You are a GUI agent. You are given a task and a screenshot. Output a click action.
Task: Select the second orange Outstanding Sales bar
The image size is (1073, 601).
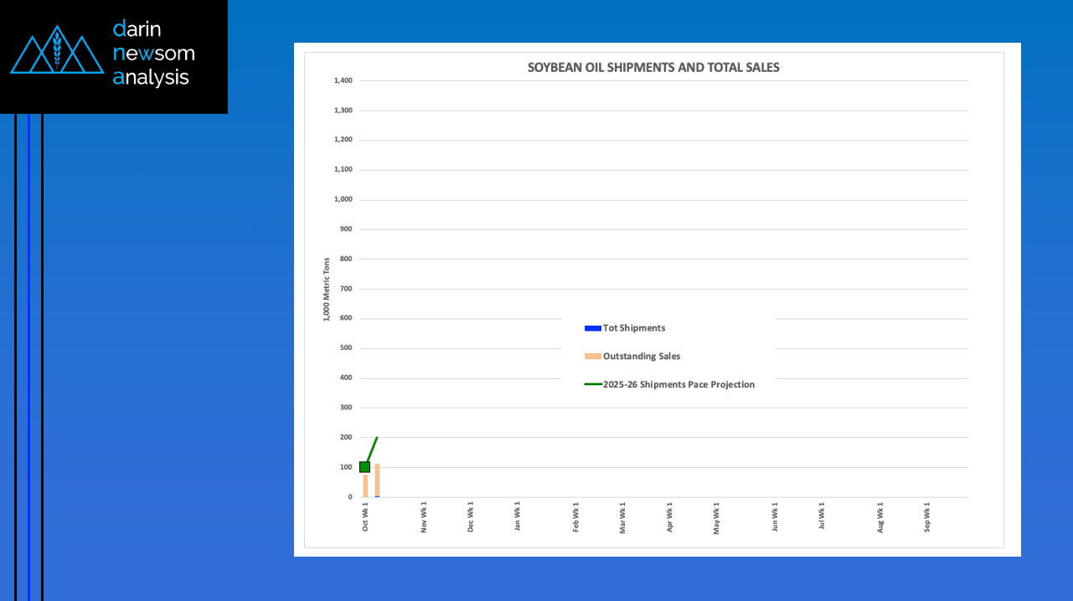coord(377,480)
